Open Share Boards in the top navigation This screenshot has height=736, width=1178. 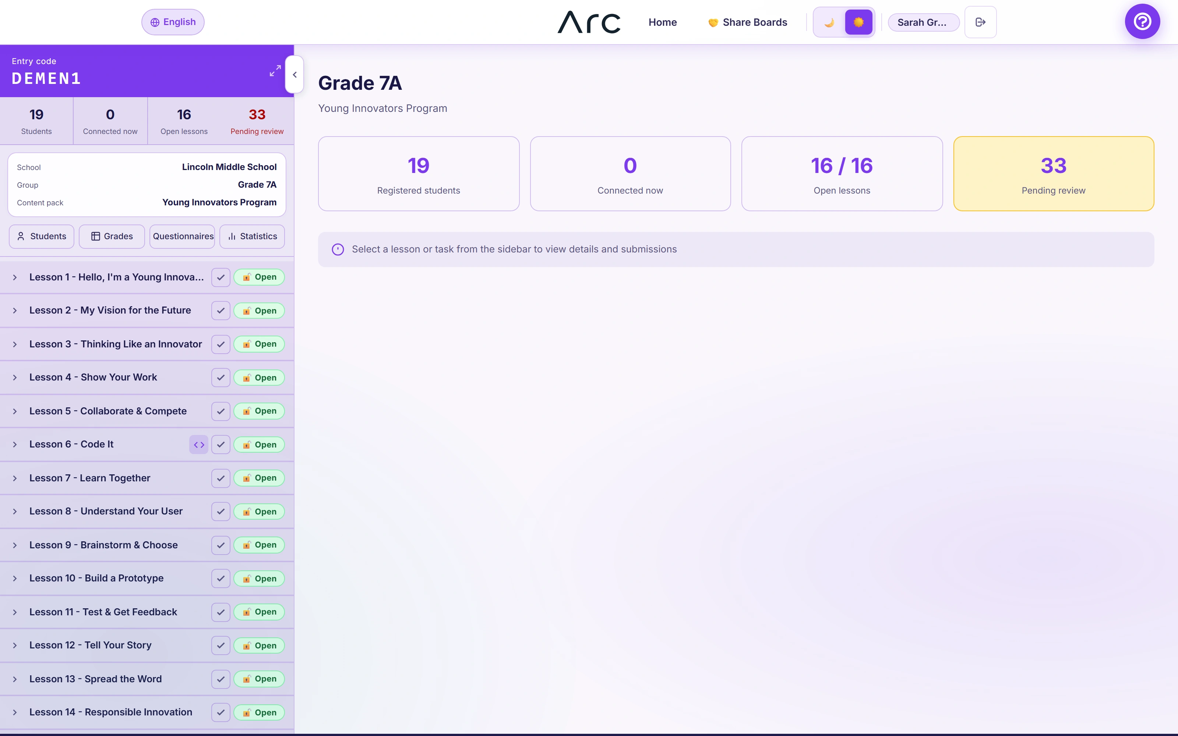pos(748,22)
